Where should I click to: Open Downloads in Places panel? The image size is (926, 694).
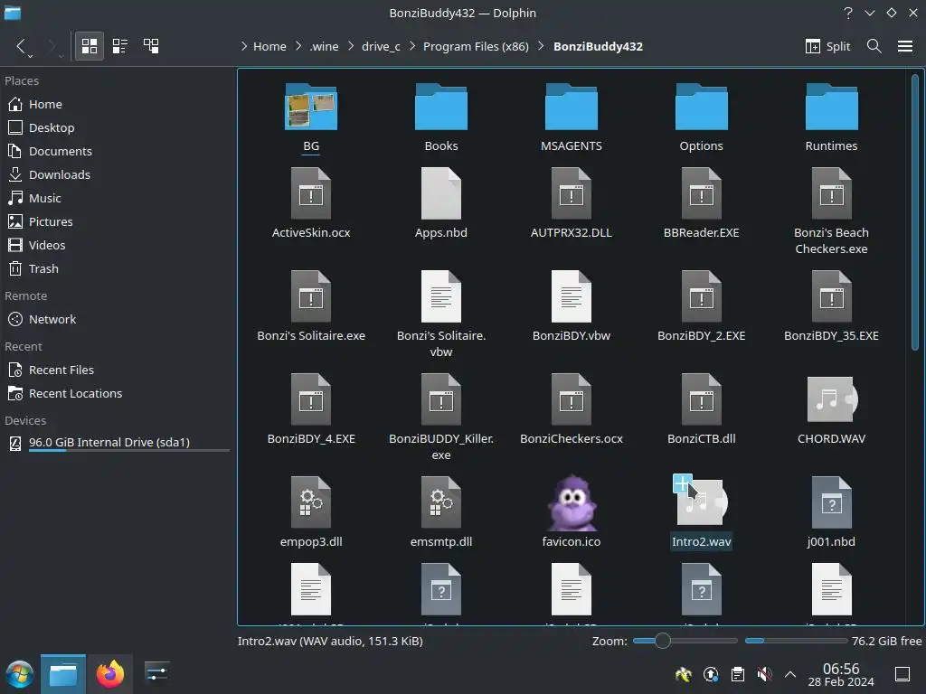pyautogui.click(x=117, y=175)
